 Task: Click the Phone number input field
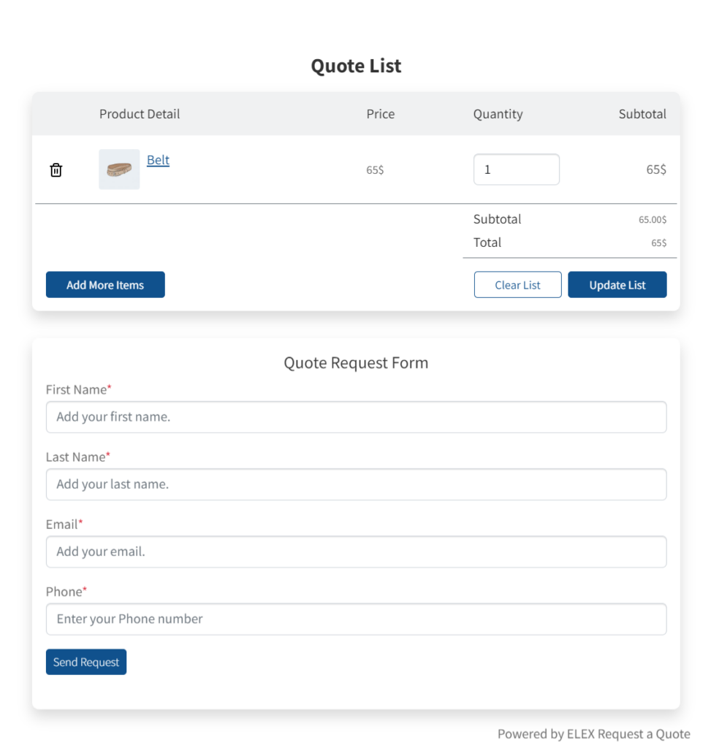[356, 619]
